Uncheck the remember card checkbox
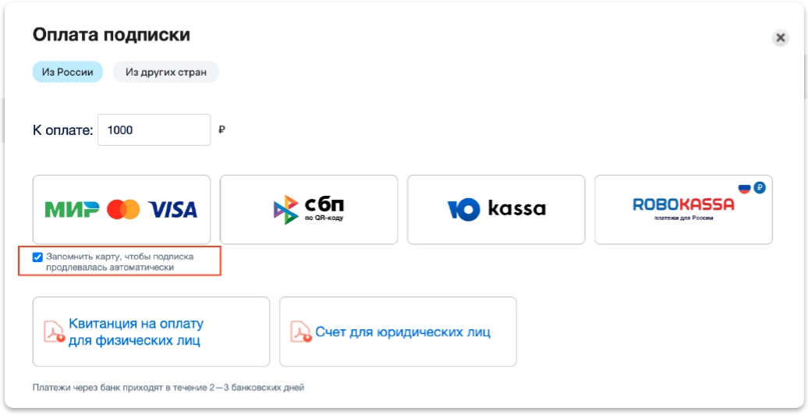The height and width of the screenshot is (415, 808). pos(37,257)
